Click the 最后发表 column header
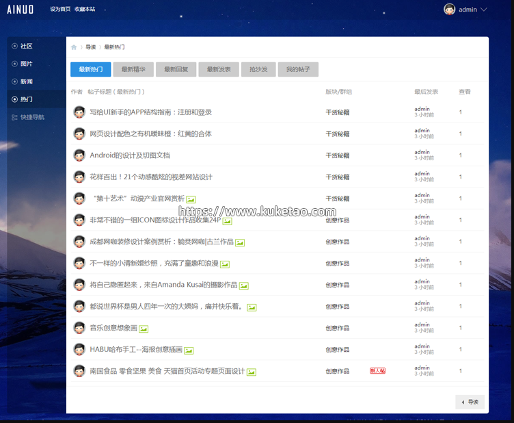The height and width of the screenshot is (423, 514). coord(426,92)
